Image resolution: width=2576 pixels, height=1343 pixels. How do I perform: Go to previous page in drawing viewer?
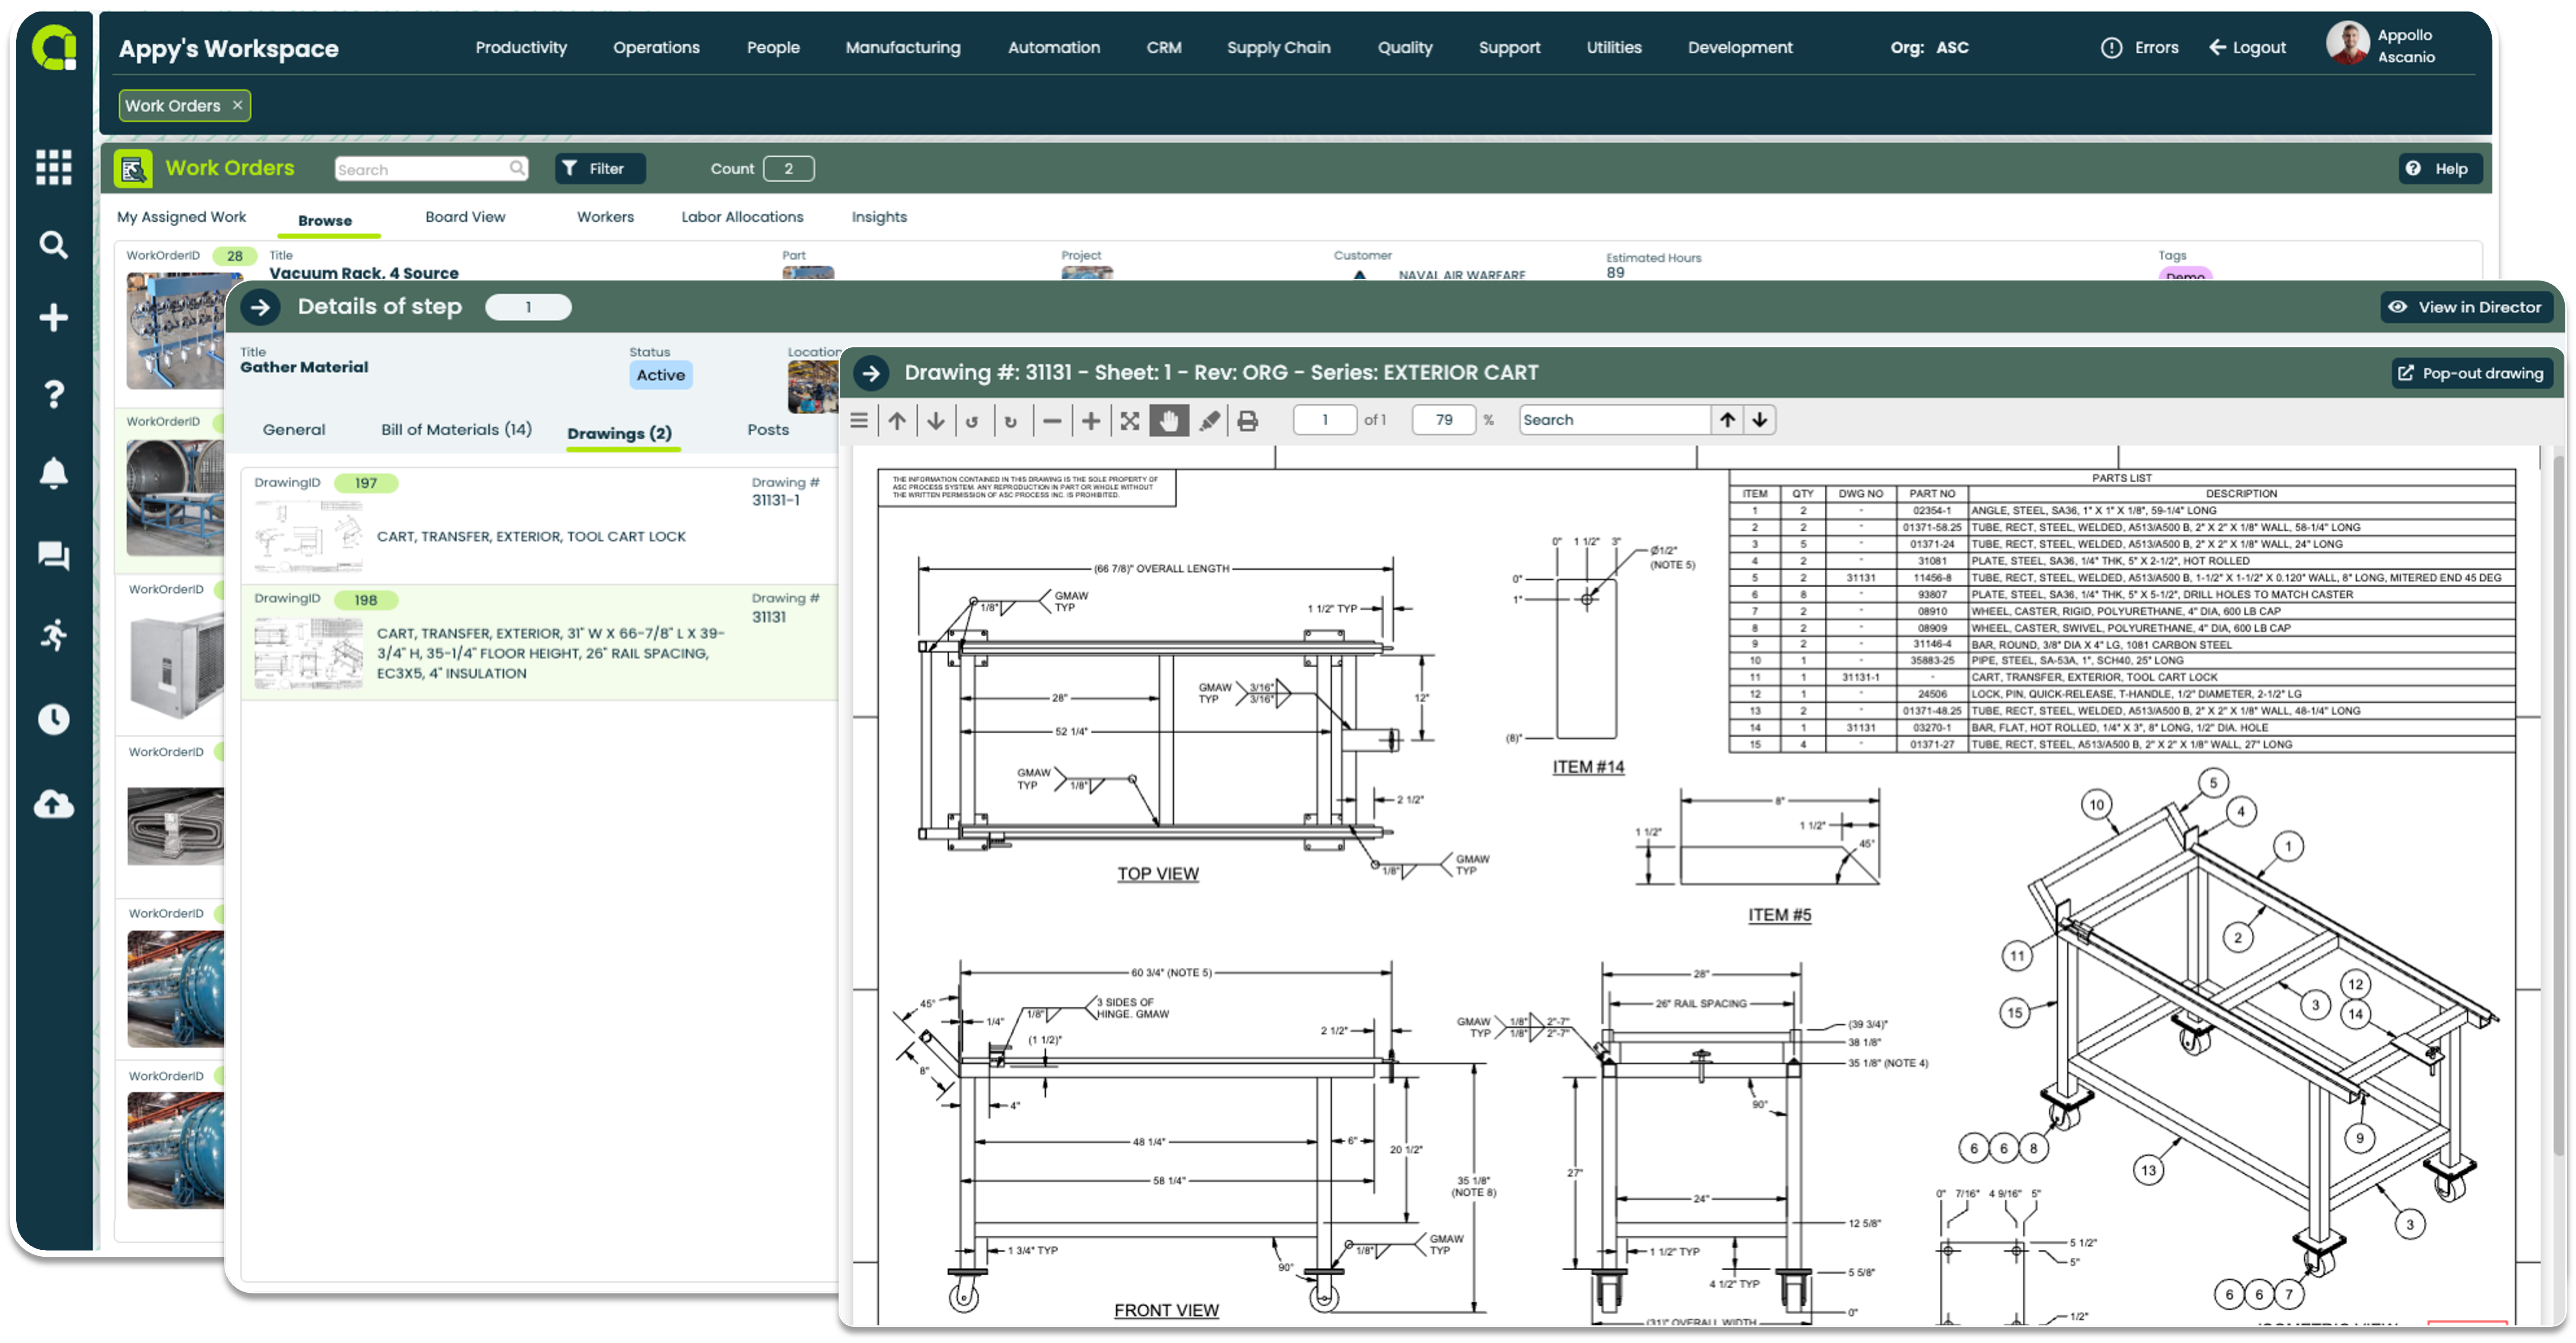(897, 421)
